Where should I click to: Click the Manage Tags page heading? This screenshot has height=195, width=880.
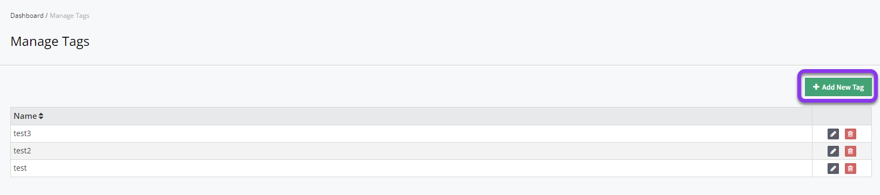[x=50, y=42]
